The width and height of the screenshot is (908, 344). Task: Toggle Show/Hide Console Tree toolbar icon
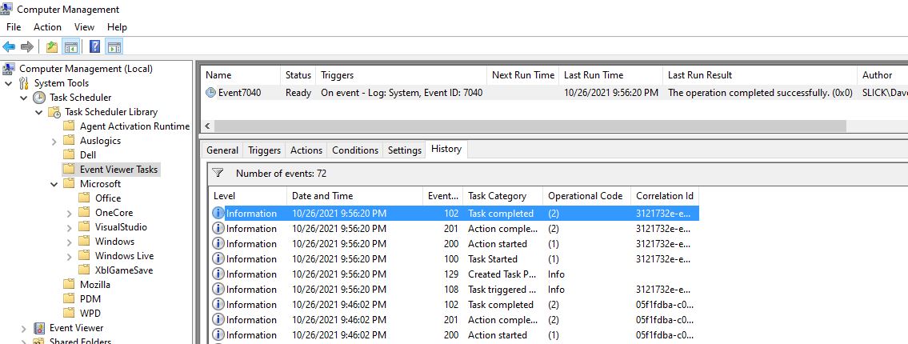pos(70,47)
